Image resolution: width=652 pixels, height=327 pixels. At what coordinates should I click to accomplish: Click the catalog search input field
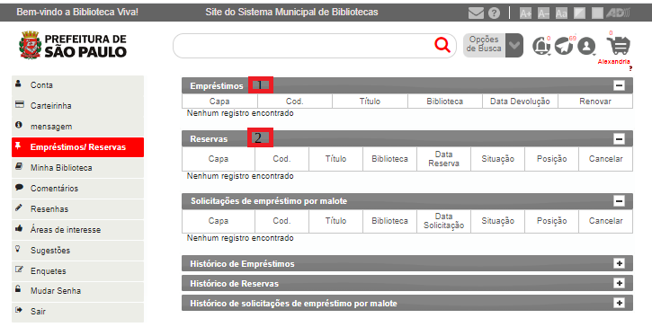pyautogui.click(x=304, y=45)
